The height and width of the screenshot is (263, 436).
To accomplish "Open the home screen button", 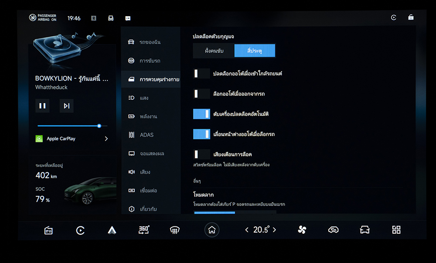I will (212, 230).
